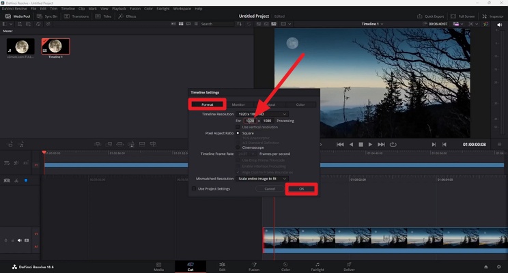Viewport: 508px width, 273px height.
Task: Go to the previous edit point
Action: (x=444, y=145)
